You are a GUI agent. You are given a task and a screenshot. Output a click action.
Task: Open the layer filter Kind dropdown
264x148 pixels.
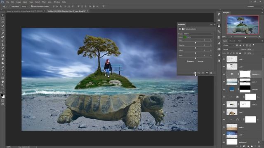click(229, 45)
